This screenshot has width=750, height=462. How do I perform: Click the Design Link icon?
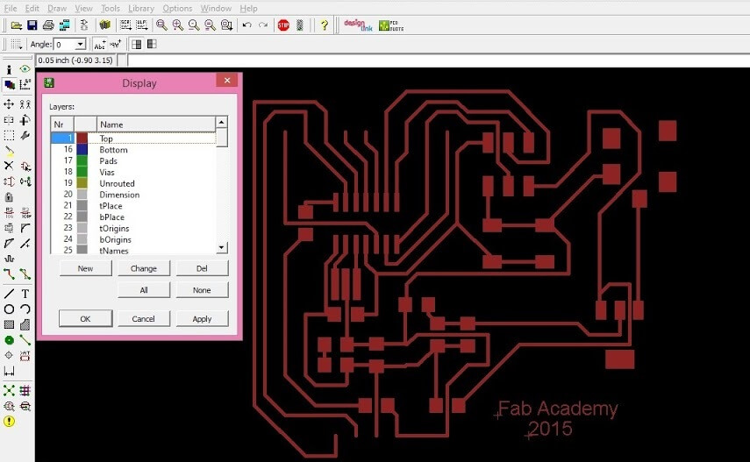pos(358,25)
